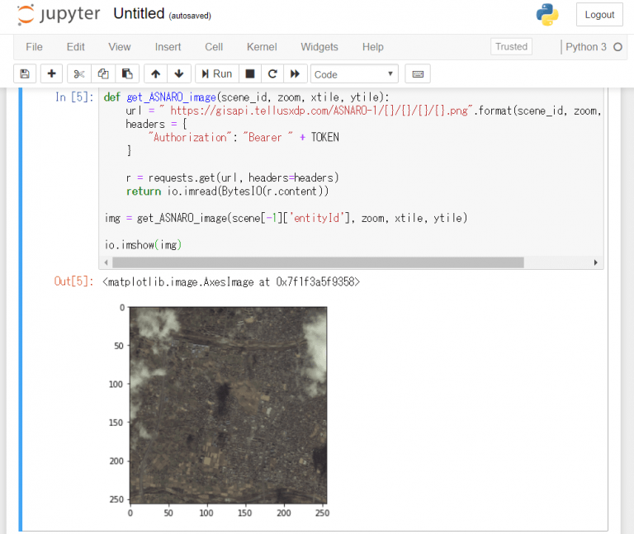Image resolution: width=634 pixels, height=534 pixels.
Task: Rename notebook by clicking Untitled title
Action: coord(139,14)
